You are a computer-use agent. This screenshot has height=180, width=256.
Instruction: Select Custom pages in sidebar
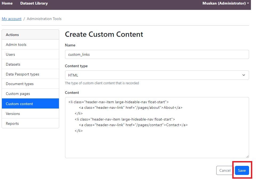18,94
